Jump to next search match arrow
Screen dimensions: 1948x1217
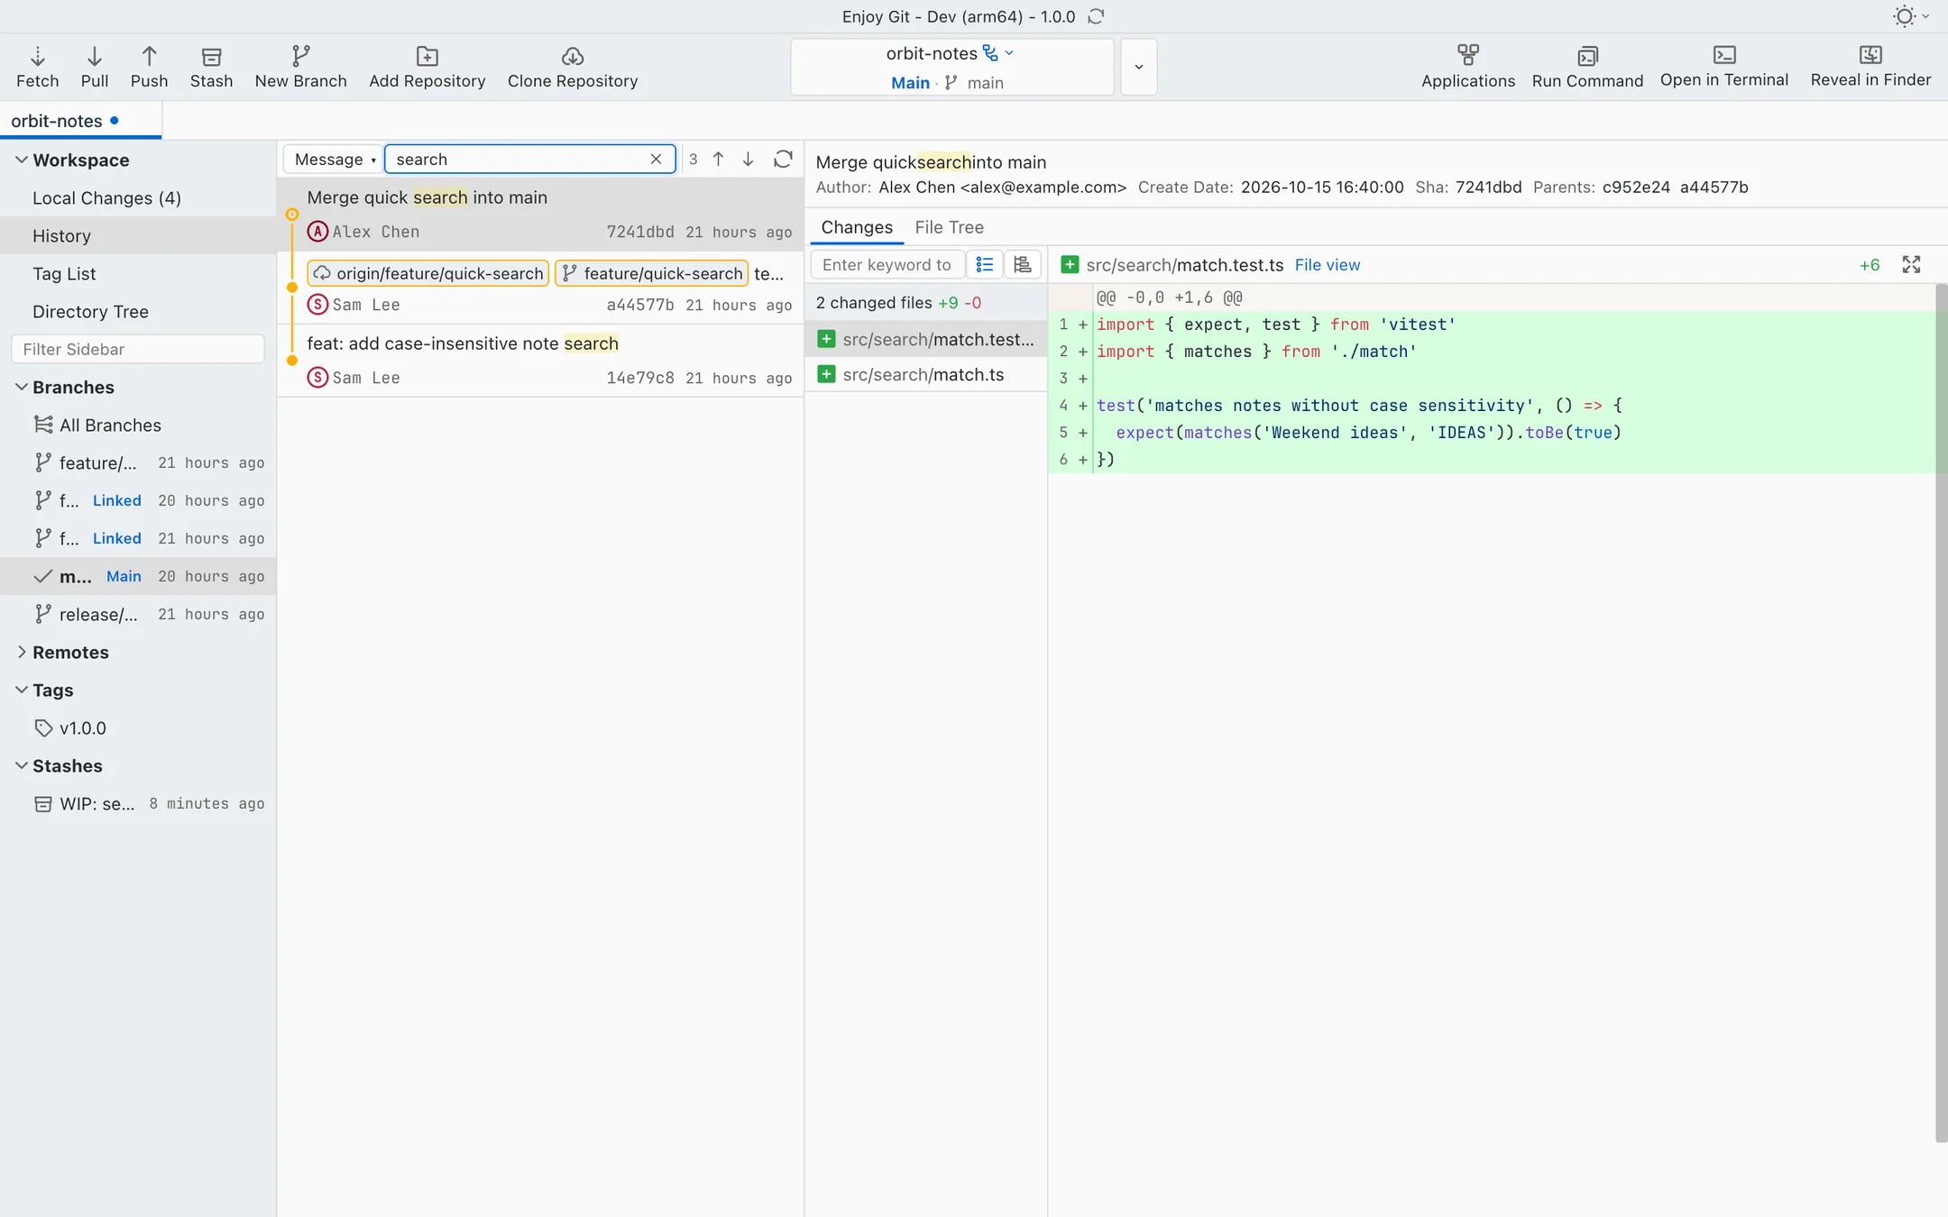pos(748,159)
